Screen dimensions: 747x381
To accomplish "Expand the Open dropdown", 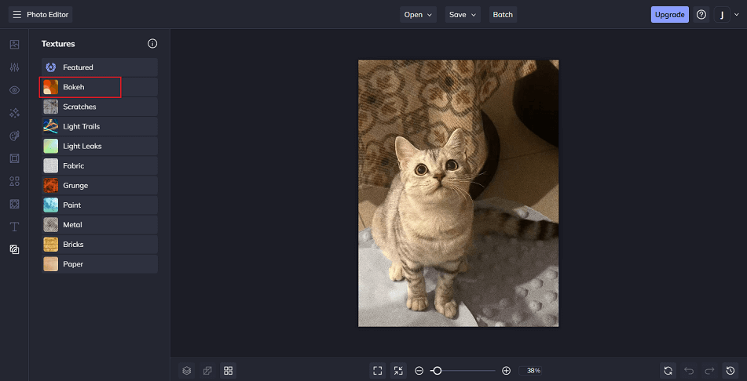I will click(x=419, y=15).
